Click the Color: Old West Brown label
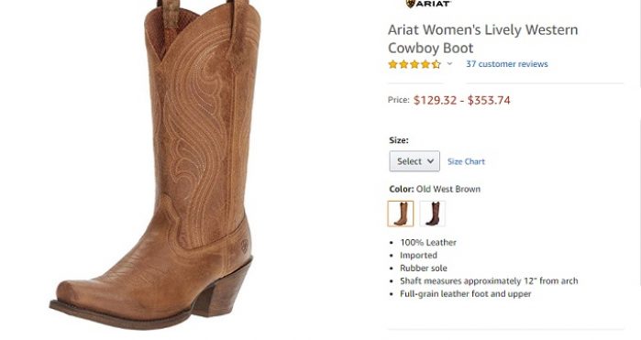 435,189
